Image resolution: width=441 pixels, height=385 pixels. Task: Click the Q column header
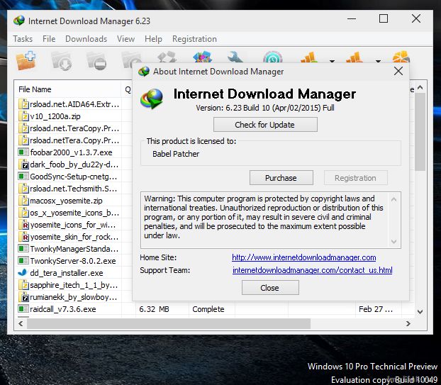128,89
